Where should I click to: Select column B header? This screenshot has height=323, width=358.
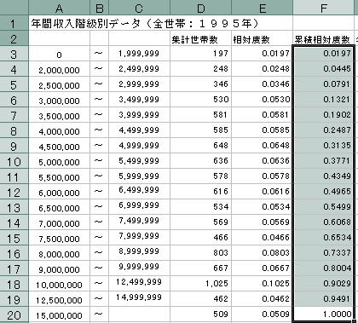(x=99, y=8)
